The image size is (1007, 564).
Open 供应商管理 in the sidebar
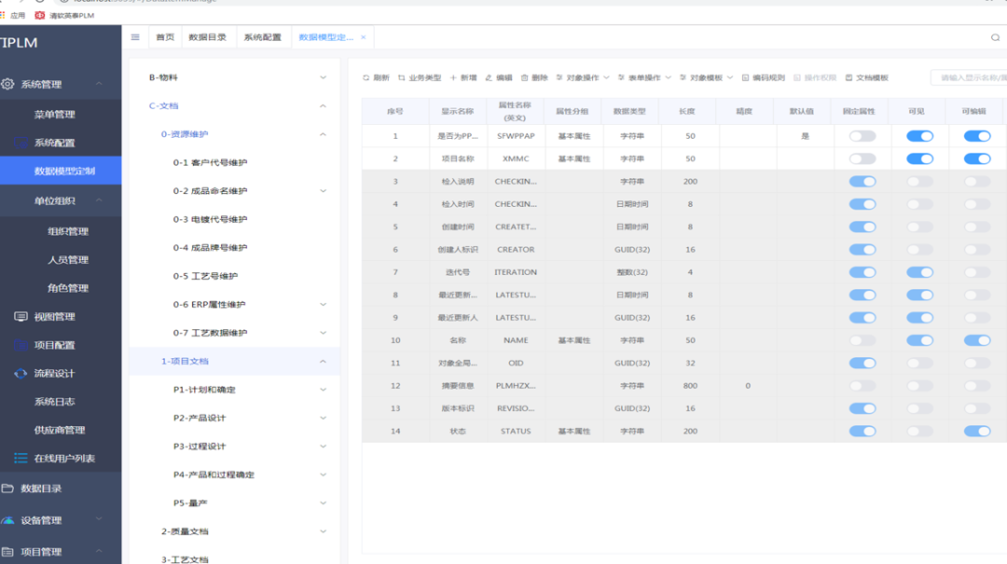[61, 430]
